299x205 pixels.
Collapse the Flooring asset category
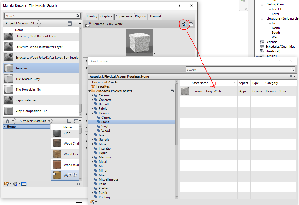92,113
